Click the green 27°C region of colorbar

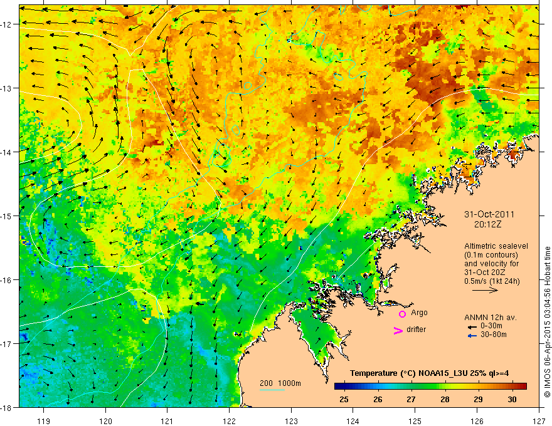coord(411,386)
